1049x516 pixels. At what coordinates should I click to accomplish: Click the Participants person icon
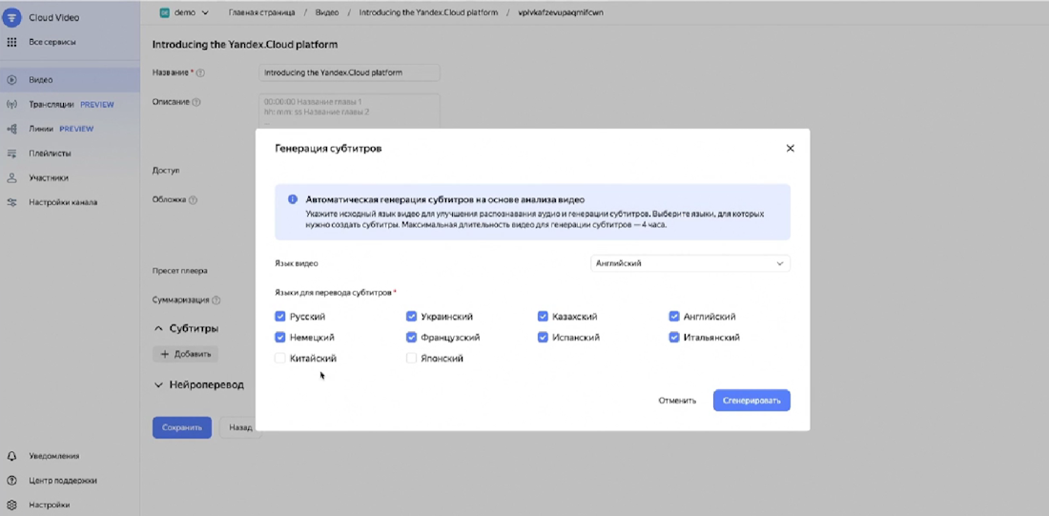click(12, 178)
